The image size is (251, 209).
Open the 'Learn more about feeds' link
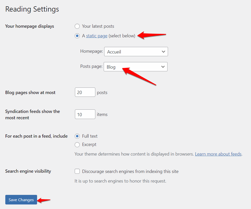click(218, 154)
